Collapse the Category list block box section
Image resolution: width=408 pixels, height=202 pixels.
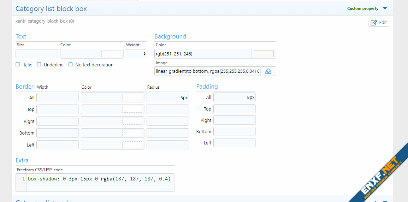click(385, 8)
